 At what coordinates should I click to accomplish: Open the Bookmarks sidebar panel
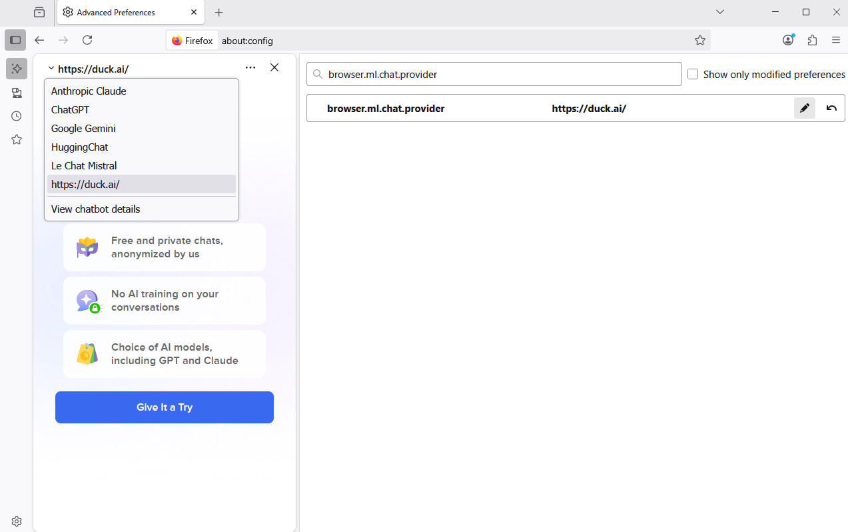click(x=17, y=139)
